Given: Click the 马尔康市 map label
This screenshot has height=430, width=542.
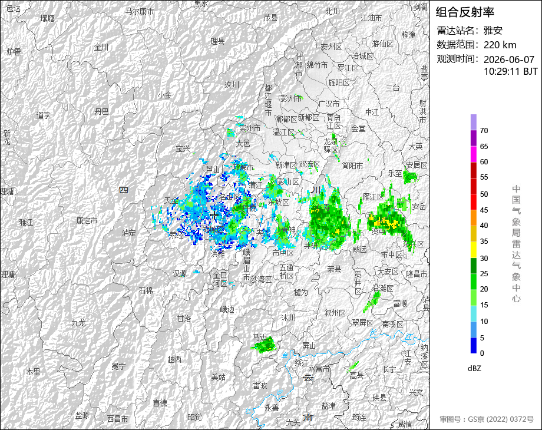Looking at the screenshot, I should [140, 11].
